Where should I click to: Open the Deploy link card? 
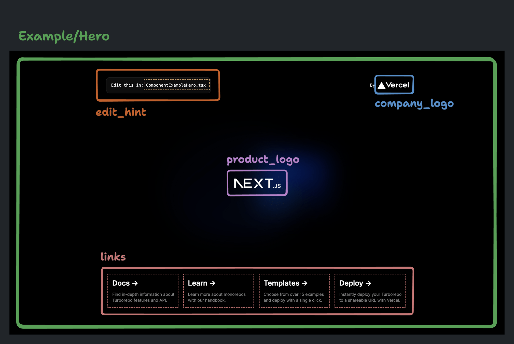coord(370,290)
